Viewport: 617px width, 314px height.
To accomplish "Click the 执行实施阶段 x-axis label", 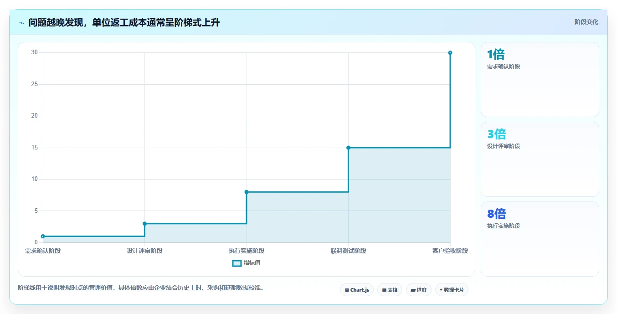I will (x=247, y=251).
